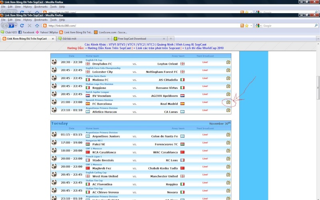Click the VTC1 channel link
Screen dimensions: 320x200
131,44
